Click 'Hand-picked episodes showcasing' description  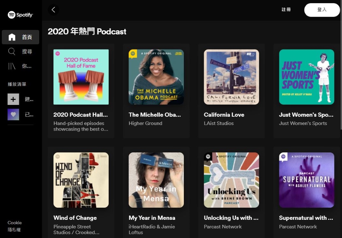pos(81,126)
